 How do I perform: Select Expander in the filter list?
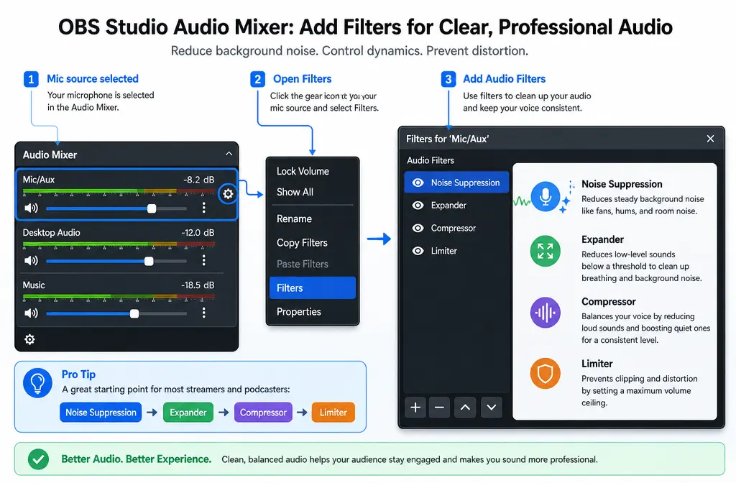tap(456, 205)
